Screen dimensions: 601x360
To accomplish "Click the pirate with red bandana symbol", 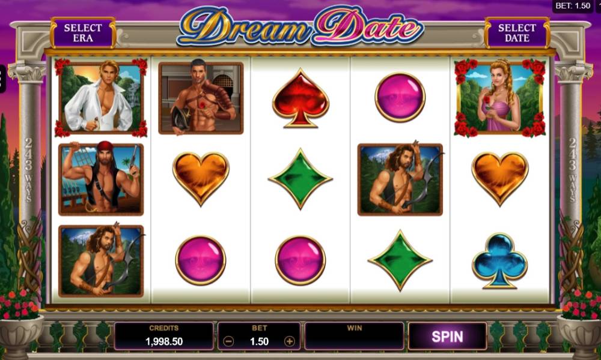I will (x=101, y=179).
